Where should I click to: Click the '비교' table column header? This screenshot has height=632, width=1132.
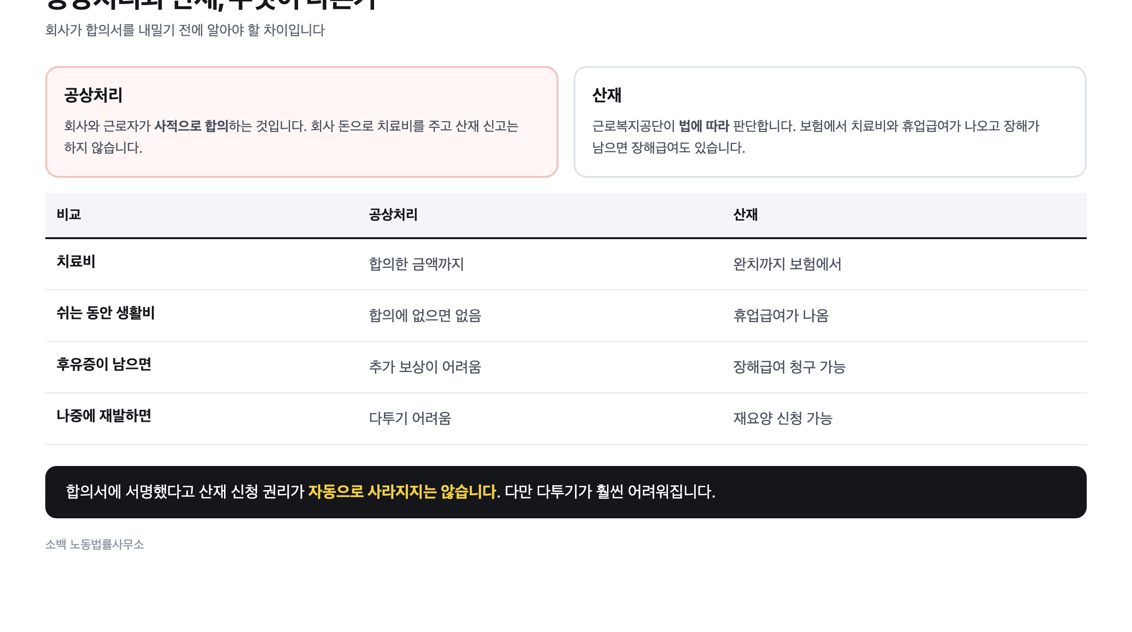[x=69, y=215]
